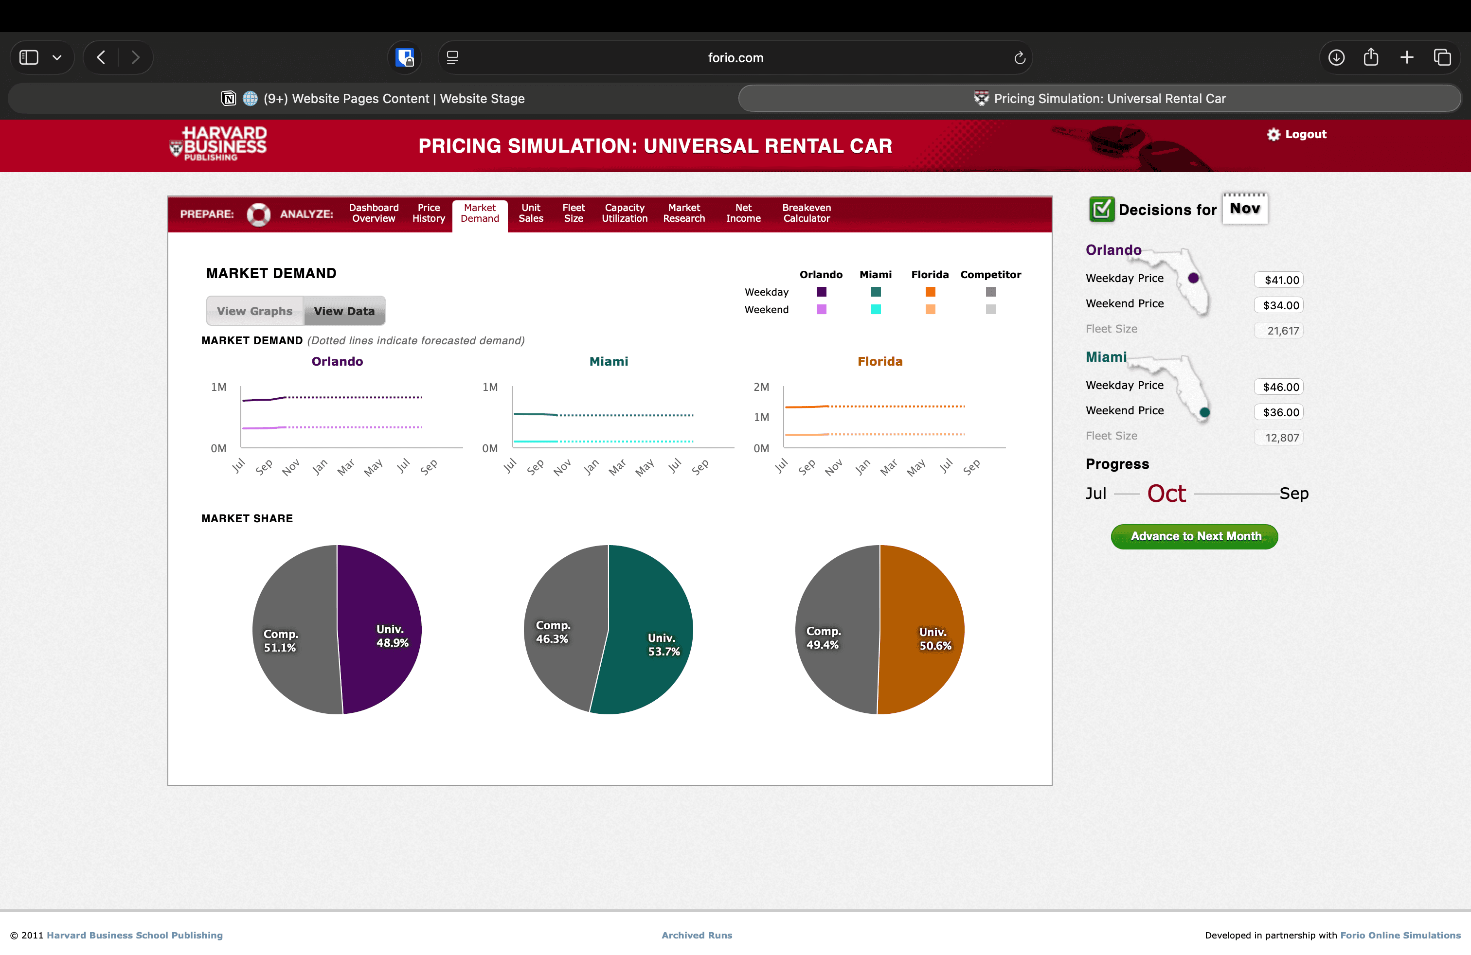Expand the sidebar dropdown chevron
The width and height of the screenshot is (1471, 955).
click(57, 57)
